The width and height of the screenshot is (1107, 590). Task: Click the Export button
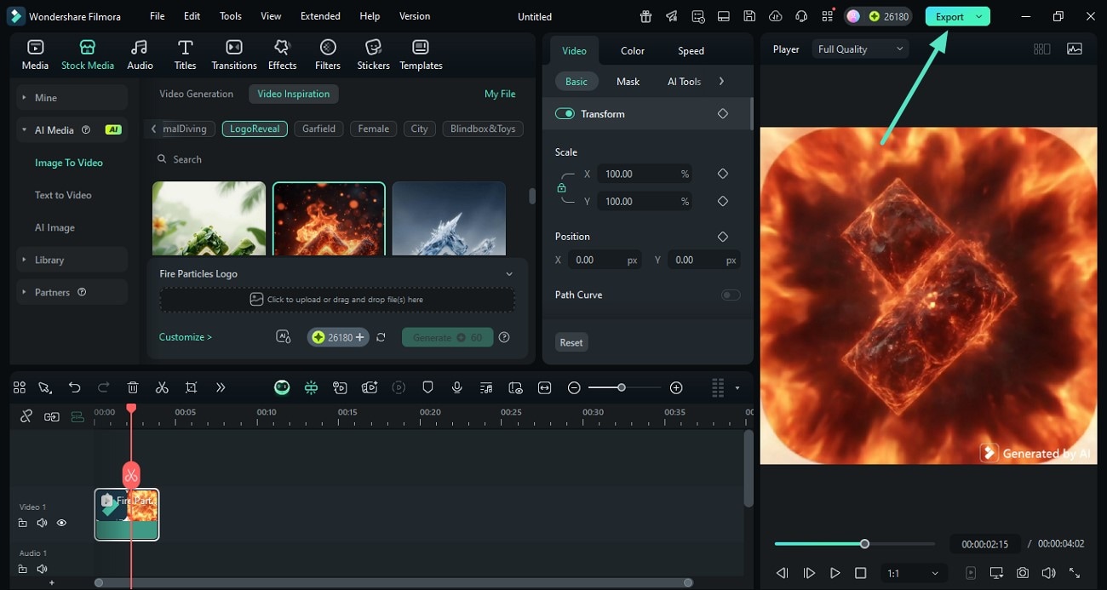point(949,16)
